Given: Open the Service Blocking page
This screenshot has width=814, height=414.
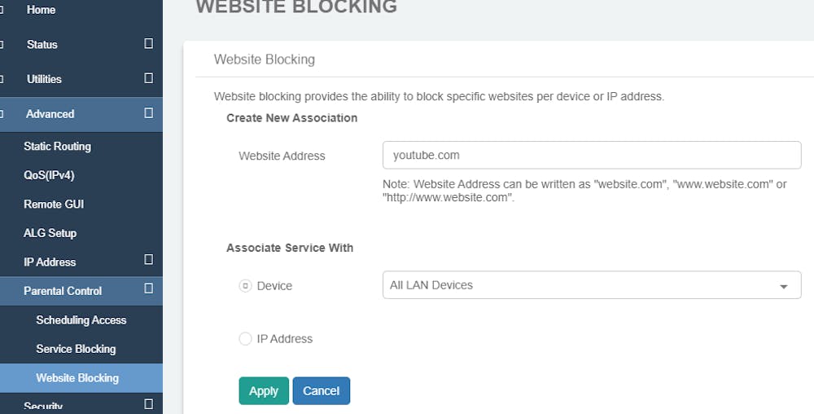Looking at the screenshot, I should pos(76,349).
